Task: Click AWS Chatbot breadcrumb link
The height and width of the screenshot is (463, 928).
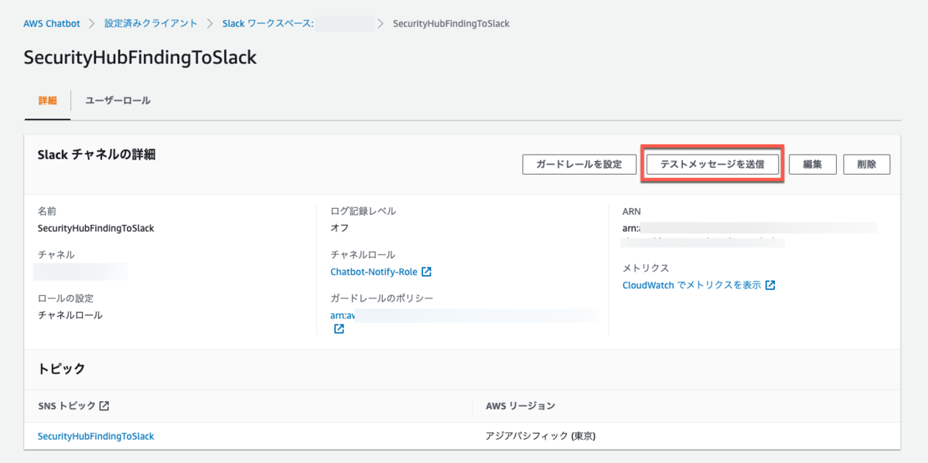Action: tap(52, 23)
